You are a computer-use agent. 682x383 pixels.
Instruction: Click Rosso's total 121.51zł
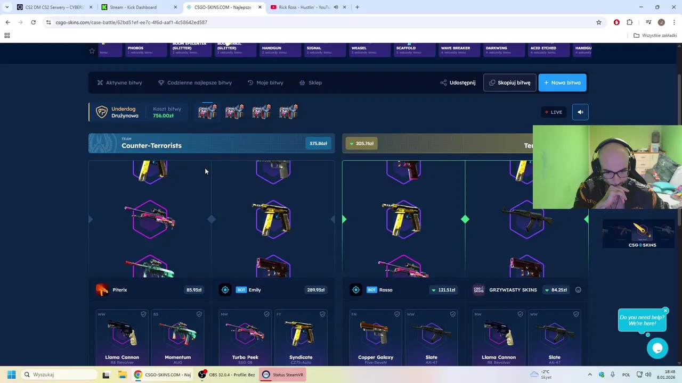[442, 290]
